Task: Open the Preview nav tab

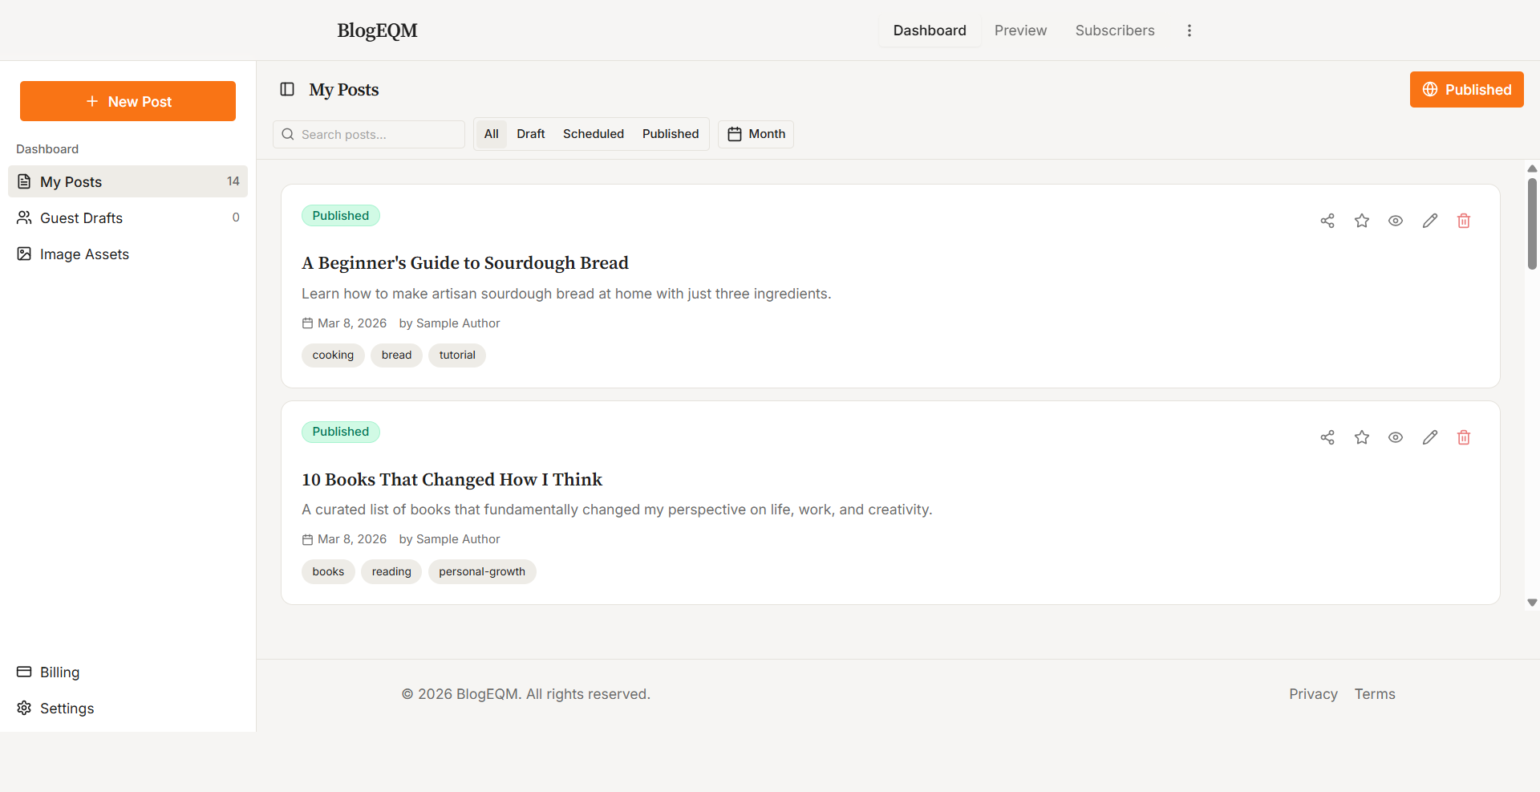Action: [x=1021, y=30]
